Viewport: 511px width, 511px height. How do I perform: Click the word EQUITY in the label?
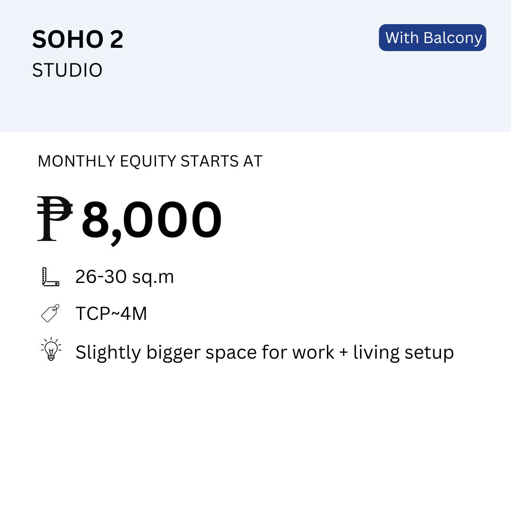[x=148, y=162]
